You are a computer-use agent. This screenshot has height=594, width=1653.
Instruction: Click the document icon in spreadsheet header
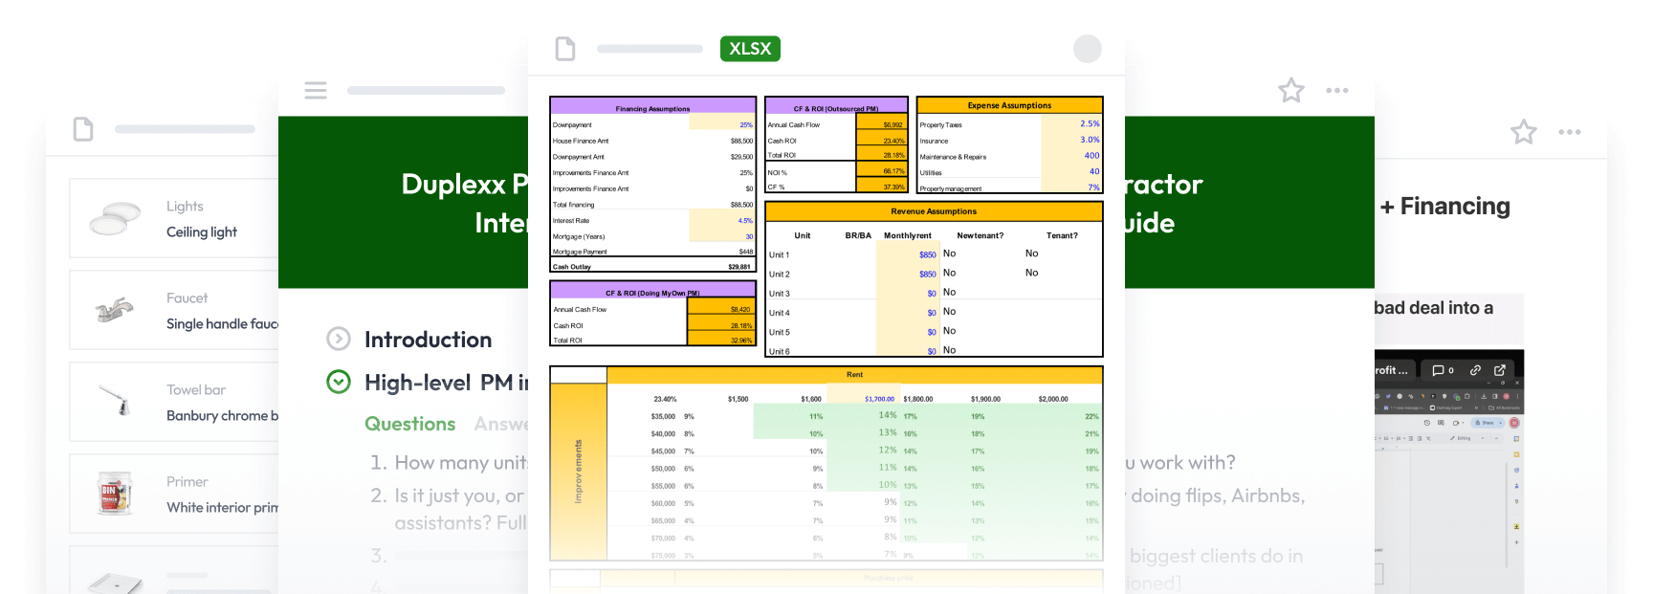click(x=565, y=49)
